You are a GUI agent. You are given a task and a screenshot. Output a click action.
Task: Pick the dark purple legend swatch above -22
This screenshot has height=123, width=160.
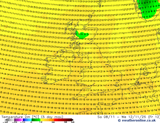[15, 120]
